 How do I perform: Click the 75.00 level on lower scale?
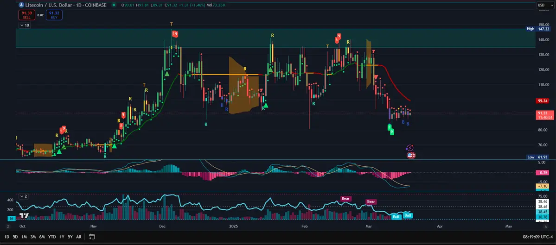[x=543, y=195]
